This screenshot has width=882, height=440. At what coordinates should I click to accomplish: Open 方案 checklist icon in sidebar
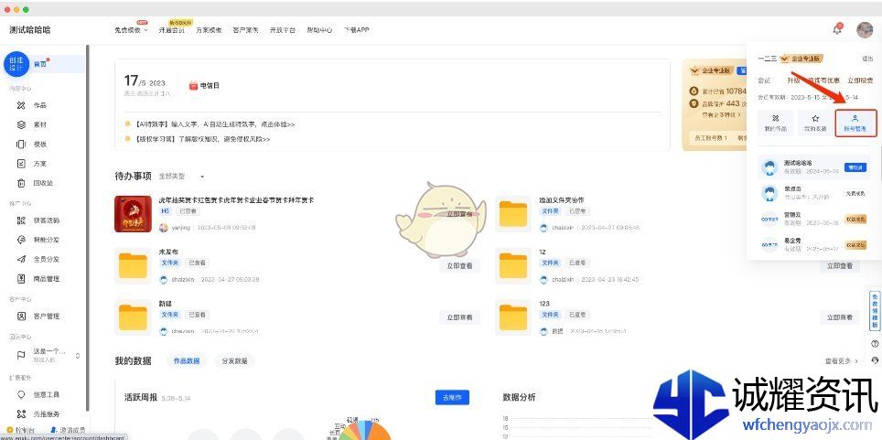[21, 164]
